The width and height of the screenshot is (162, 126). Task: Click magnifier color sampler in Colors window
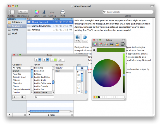[x=94, y=50]
